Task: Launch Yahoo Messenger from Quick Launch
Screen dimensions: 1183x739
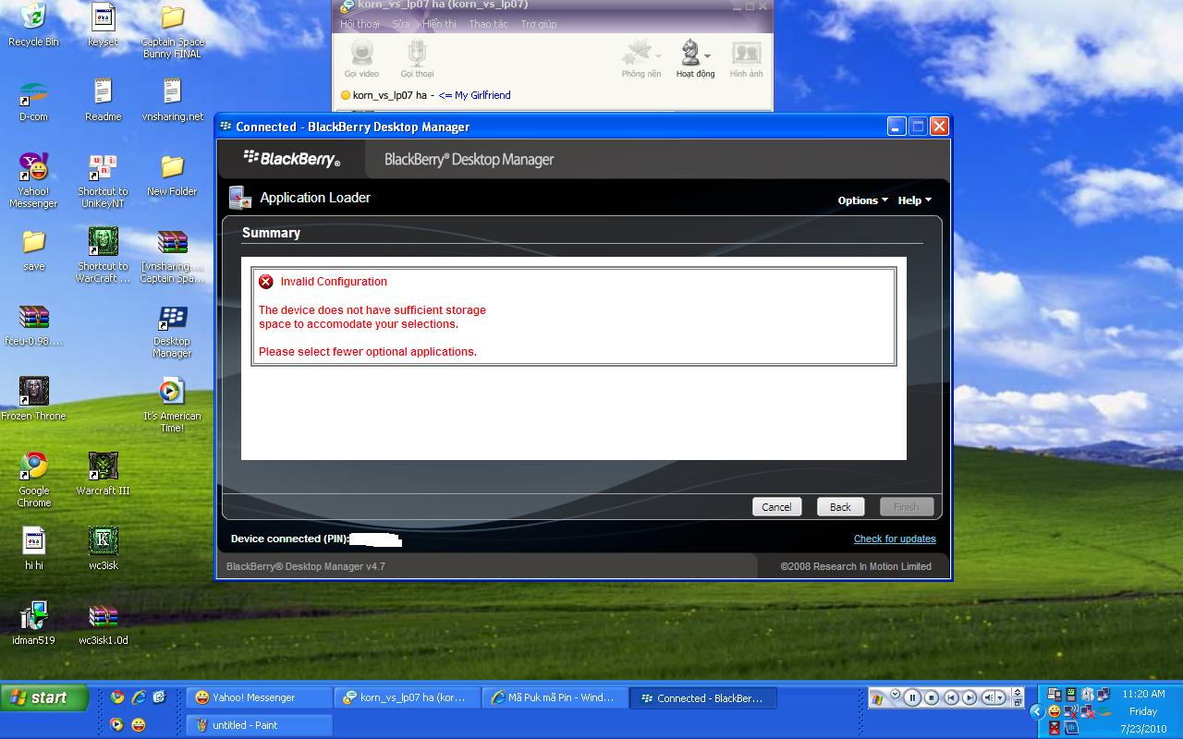Action: pos(139,724)
